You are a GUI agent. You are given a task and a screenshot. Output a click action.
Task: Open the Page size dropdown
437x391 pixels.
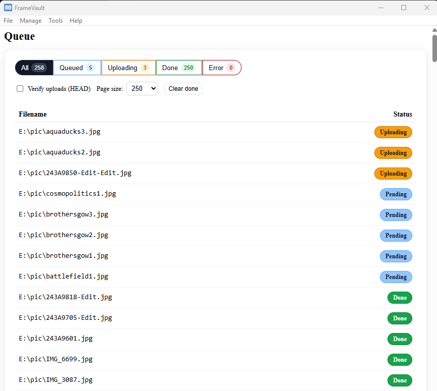[142, 89]
